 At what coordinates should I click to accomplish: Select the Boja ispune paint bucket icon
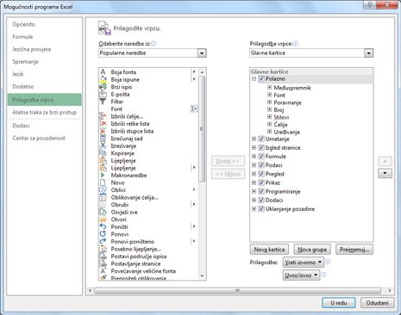pos(103,79)
